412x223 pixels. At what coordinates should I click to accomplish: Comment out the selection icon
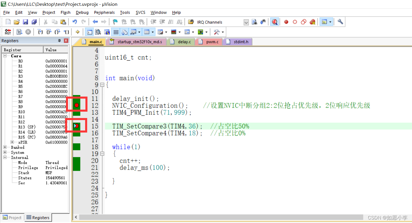coord(171,22)
